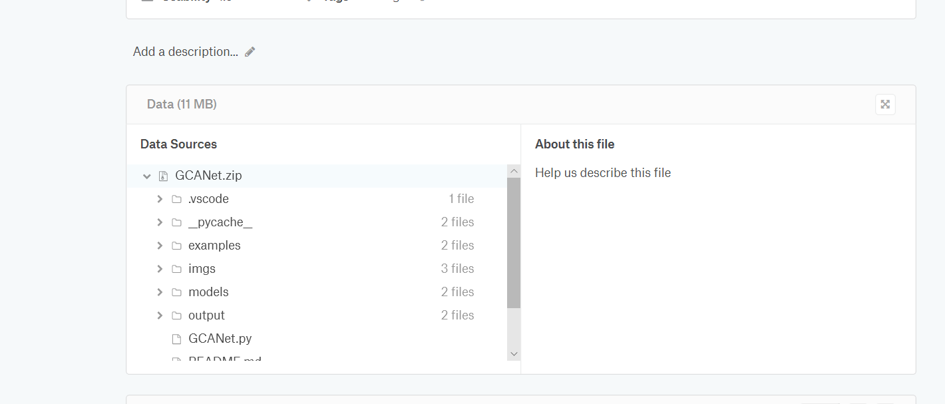Collapse the GCANet.zip tree node

147,176
